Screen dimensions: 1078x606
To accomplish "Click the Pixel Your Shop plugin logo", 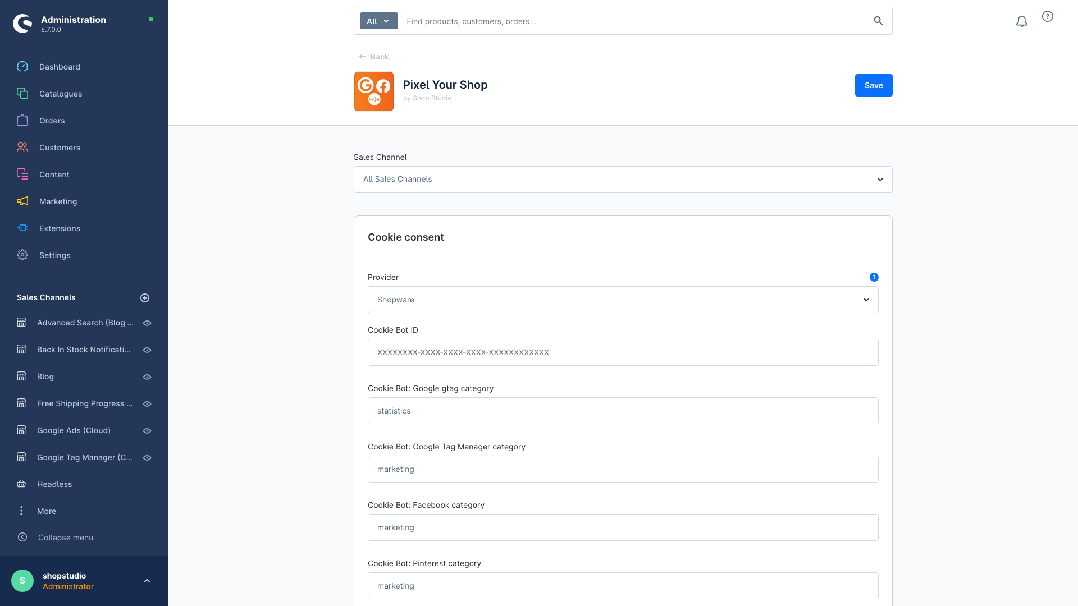I will (x=374, y=91).
